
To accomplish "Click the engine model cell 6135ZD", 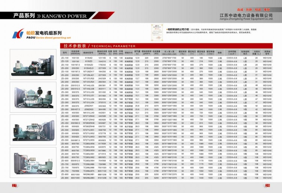I will (x=89, y=61).
